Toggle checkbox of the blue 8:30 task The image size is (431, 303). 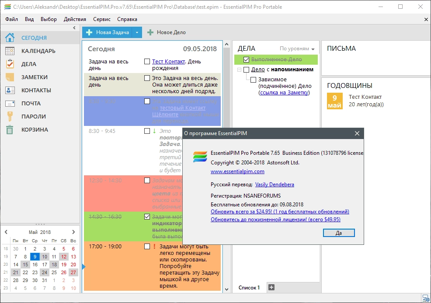pyautogui.click(x=147, y=101)
